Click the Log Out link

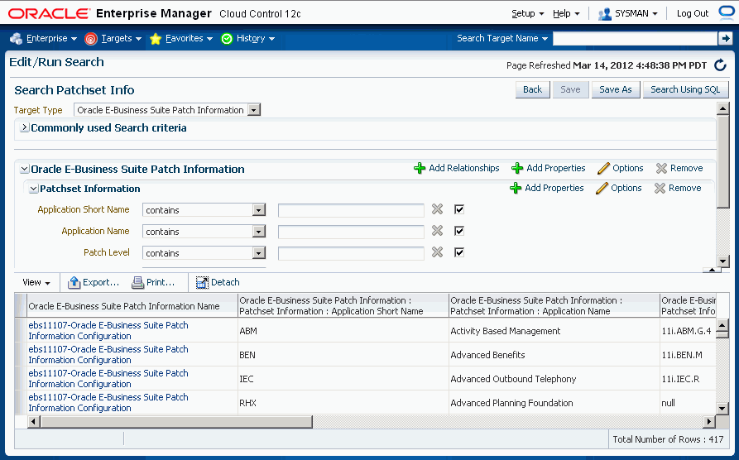[x=693, y=14]
